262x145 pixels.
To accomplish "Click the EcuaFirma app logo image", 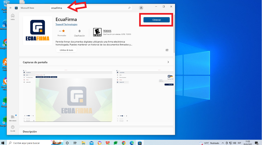I will coord(38,31).
